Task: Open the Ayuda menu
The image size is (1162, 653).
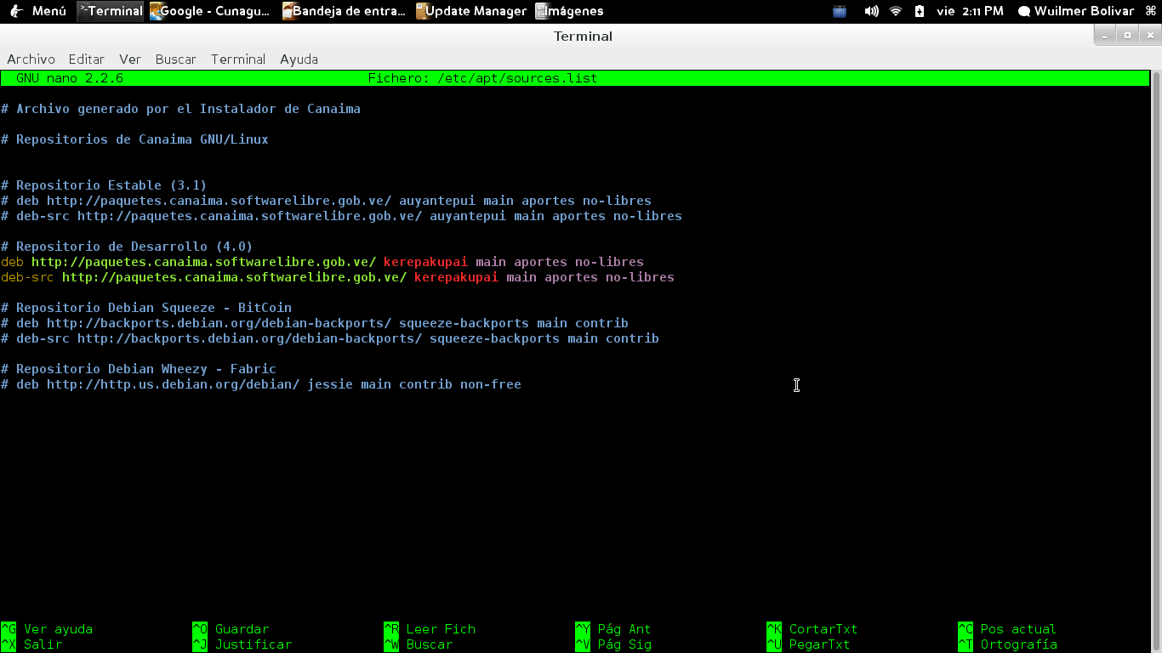Action: [x=299, y=59]
